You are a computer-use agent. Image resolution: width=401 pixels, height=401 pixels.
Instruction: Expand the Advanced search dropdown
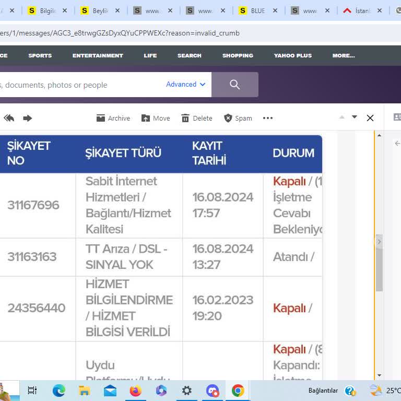click(x=186, y=84)
